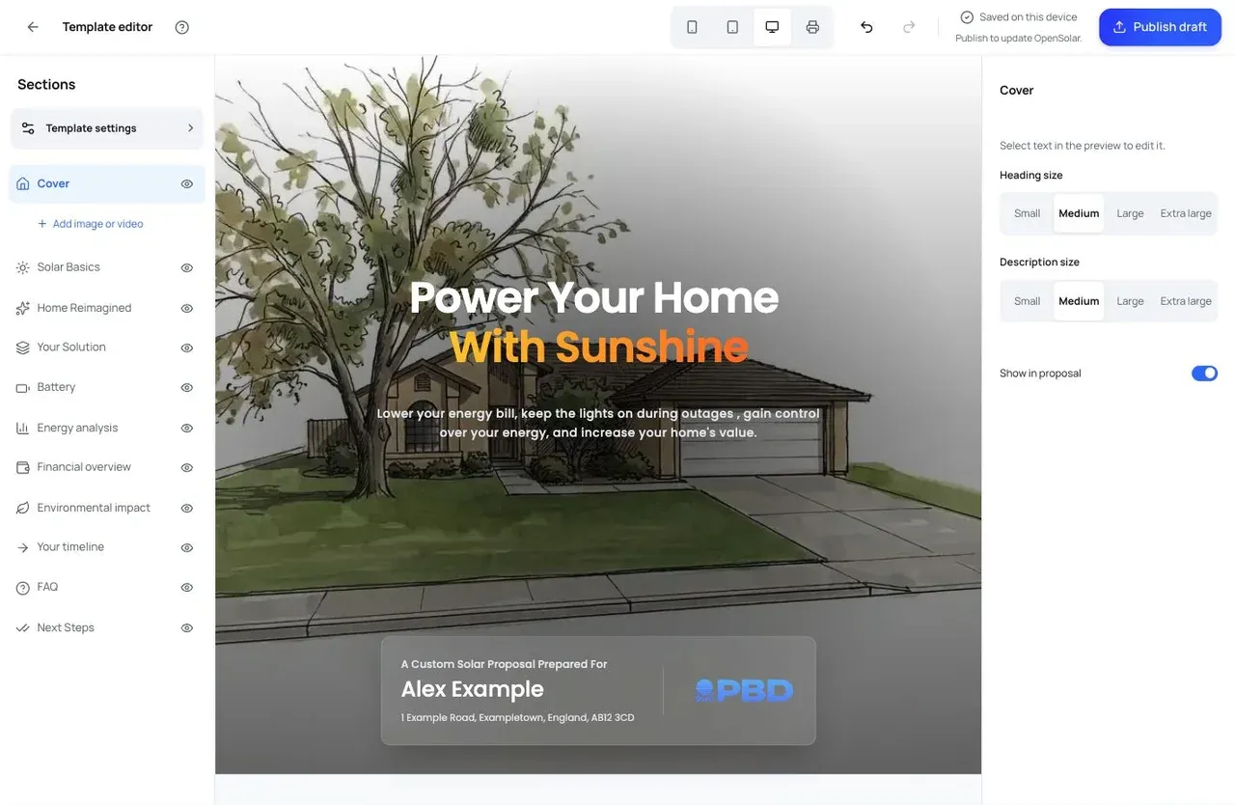Open the help question mark icon

tap(181, 27)
